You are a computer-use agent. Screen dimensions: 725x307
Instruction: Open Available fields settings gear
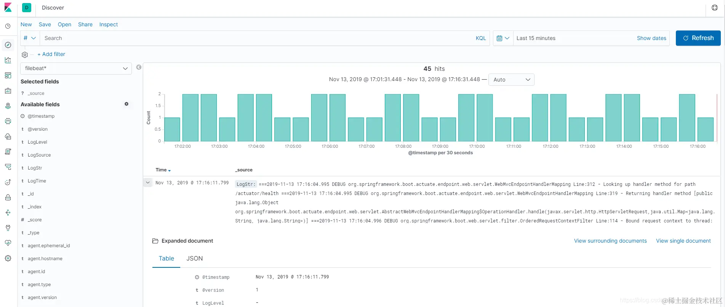click(126, 104)
